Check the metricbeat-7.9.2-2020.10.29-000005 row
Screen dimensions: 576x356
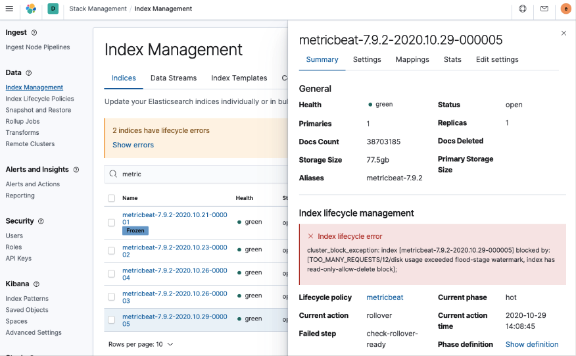pyautogui.click(x=111, y=320)
